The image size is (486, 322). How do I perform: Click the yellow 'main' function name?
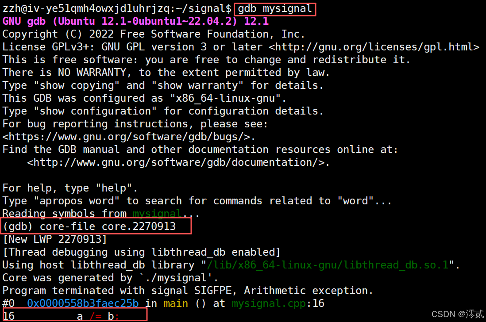pos(176,303)
